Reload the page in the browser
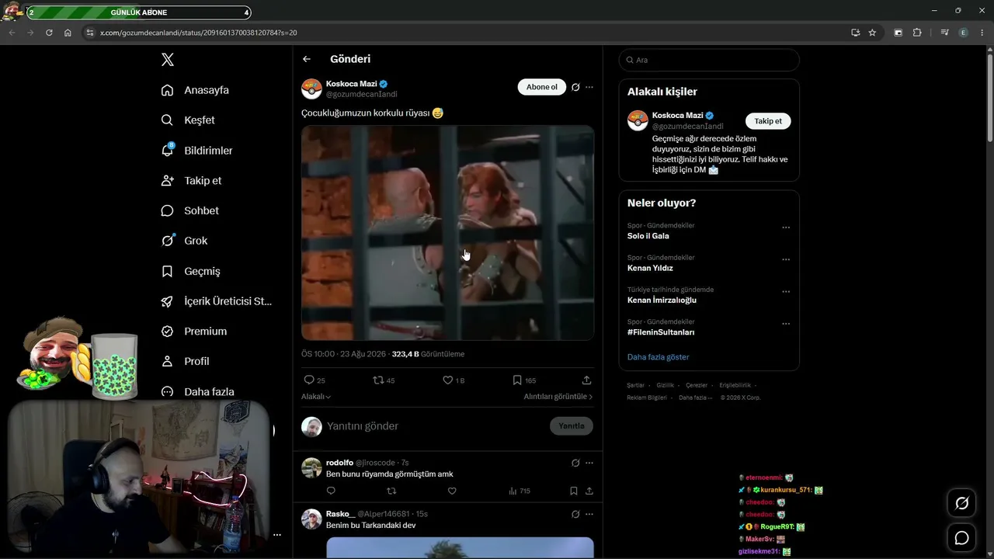The image size is (994, 559). (49, 33)
